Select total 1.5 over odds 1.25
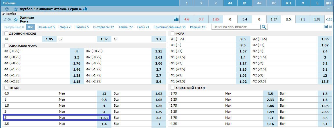 click(159, 106)
